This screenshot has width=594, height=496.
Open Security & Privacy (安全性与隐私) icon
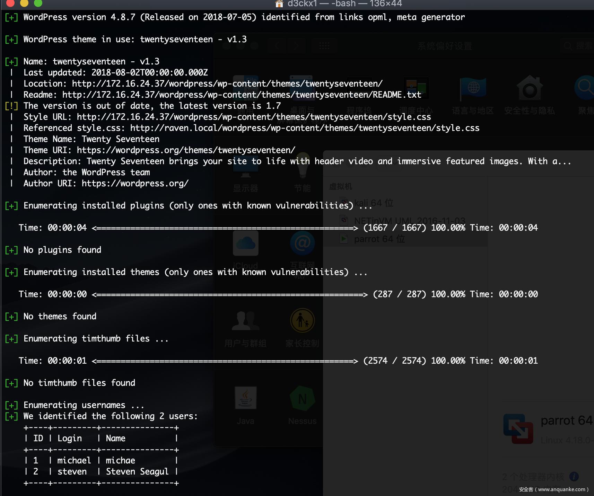(530, 88)
